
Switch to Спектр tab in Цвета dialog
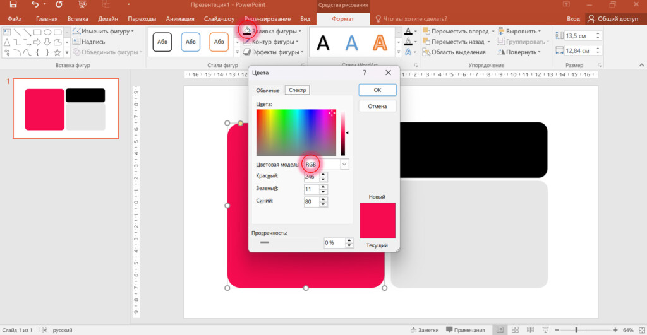point(298,90)
